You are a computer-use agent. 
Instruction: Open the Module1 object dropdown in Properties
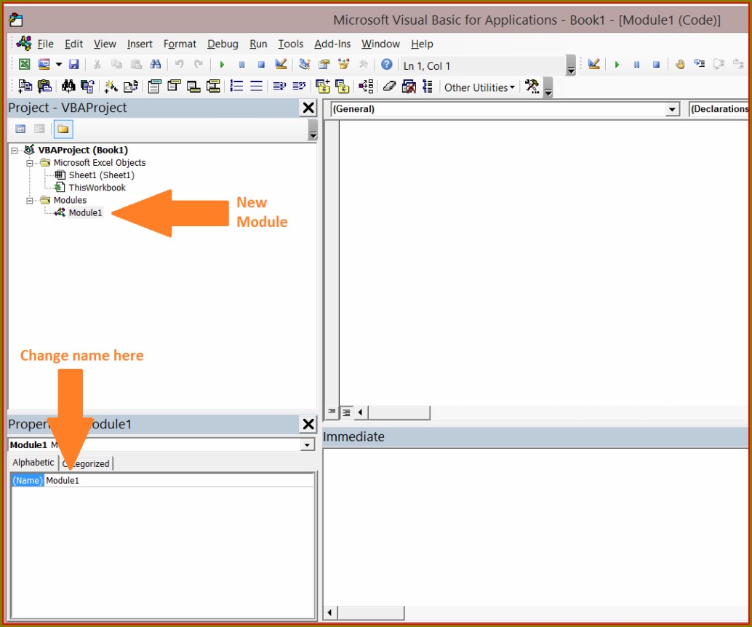[x=307, y=444]
